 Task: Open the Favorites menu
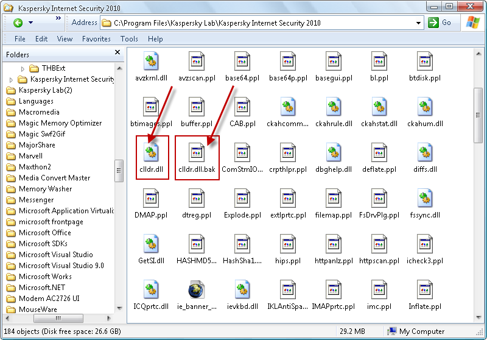click(x=96, y=39)
